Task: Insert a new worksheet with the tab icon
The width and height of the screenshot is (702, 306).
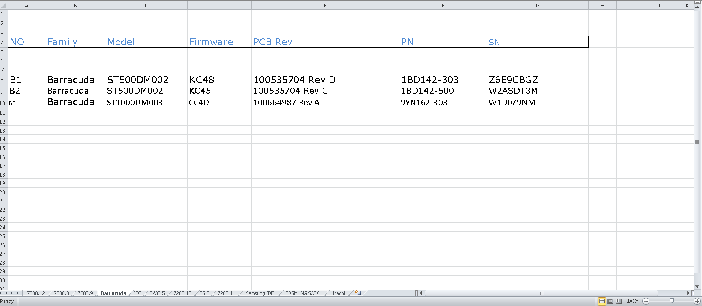Action: click(x=358, y=293)
